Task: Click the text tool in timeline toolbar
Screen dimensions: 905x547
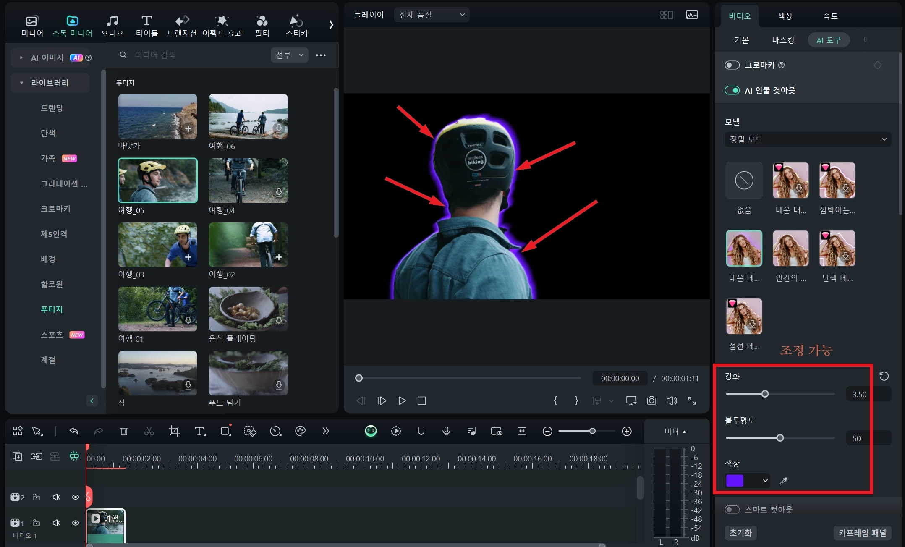Action: pos(200,431)
